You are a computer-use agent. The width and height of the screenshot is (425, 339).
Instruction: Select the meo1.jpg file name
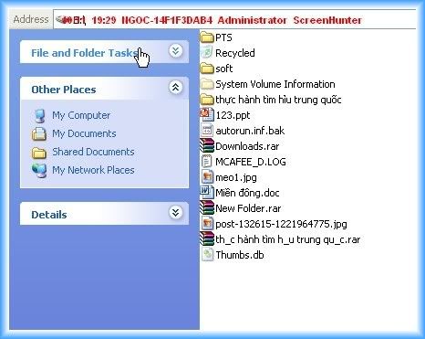(236, 177)
